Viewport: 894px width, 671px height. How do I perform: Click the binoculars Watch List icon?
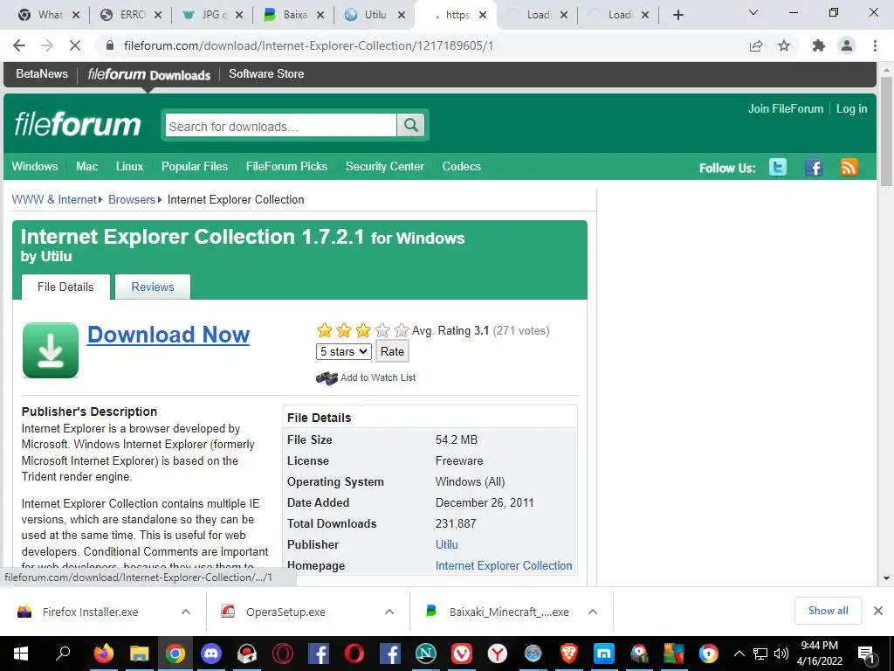pos(327,377)
